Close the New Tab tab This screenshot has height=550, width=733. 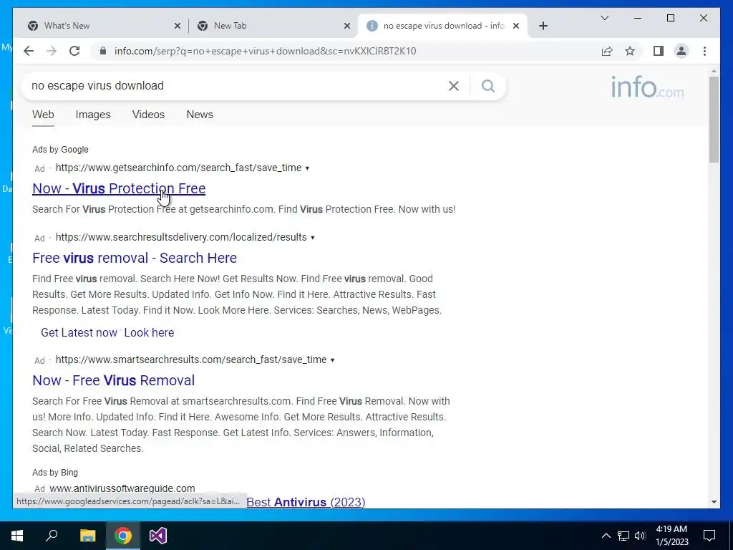347,26
